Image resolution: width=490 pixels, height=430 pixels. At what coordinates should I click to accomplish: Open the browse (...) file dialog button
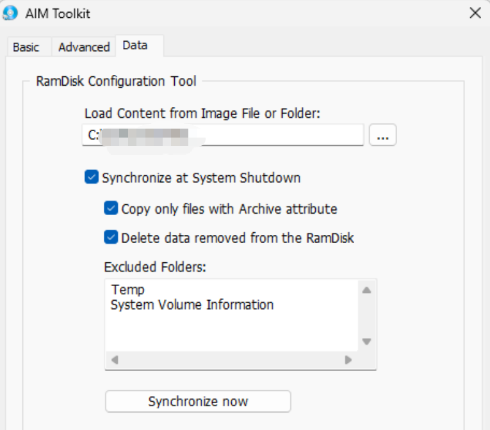(382, 135)
